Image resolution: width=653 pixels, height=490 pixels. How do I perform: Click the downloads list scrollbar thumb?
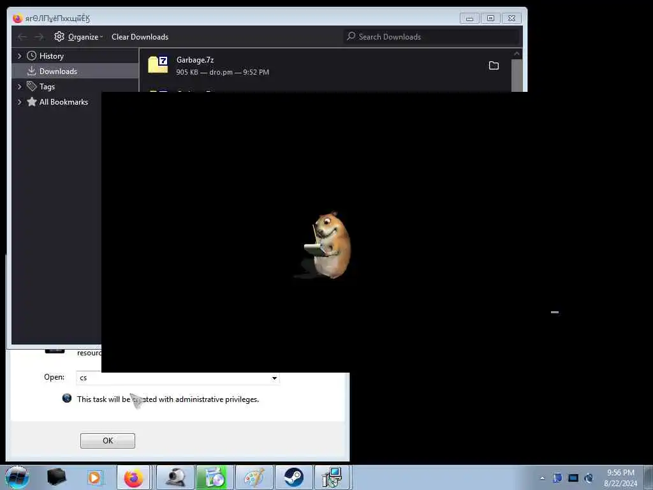coord(517,75)
